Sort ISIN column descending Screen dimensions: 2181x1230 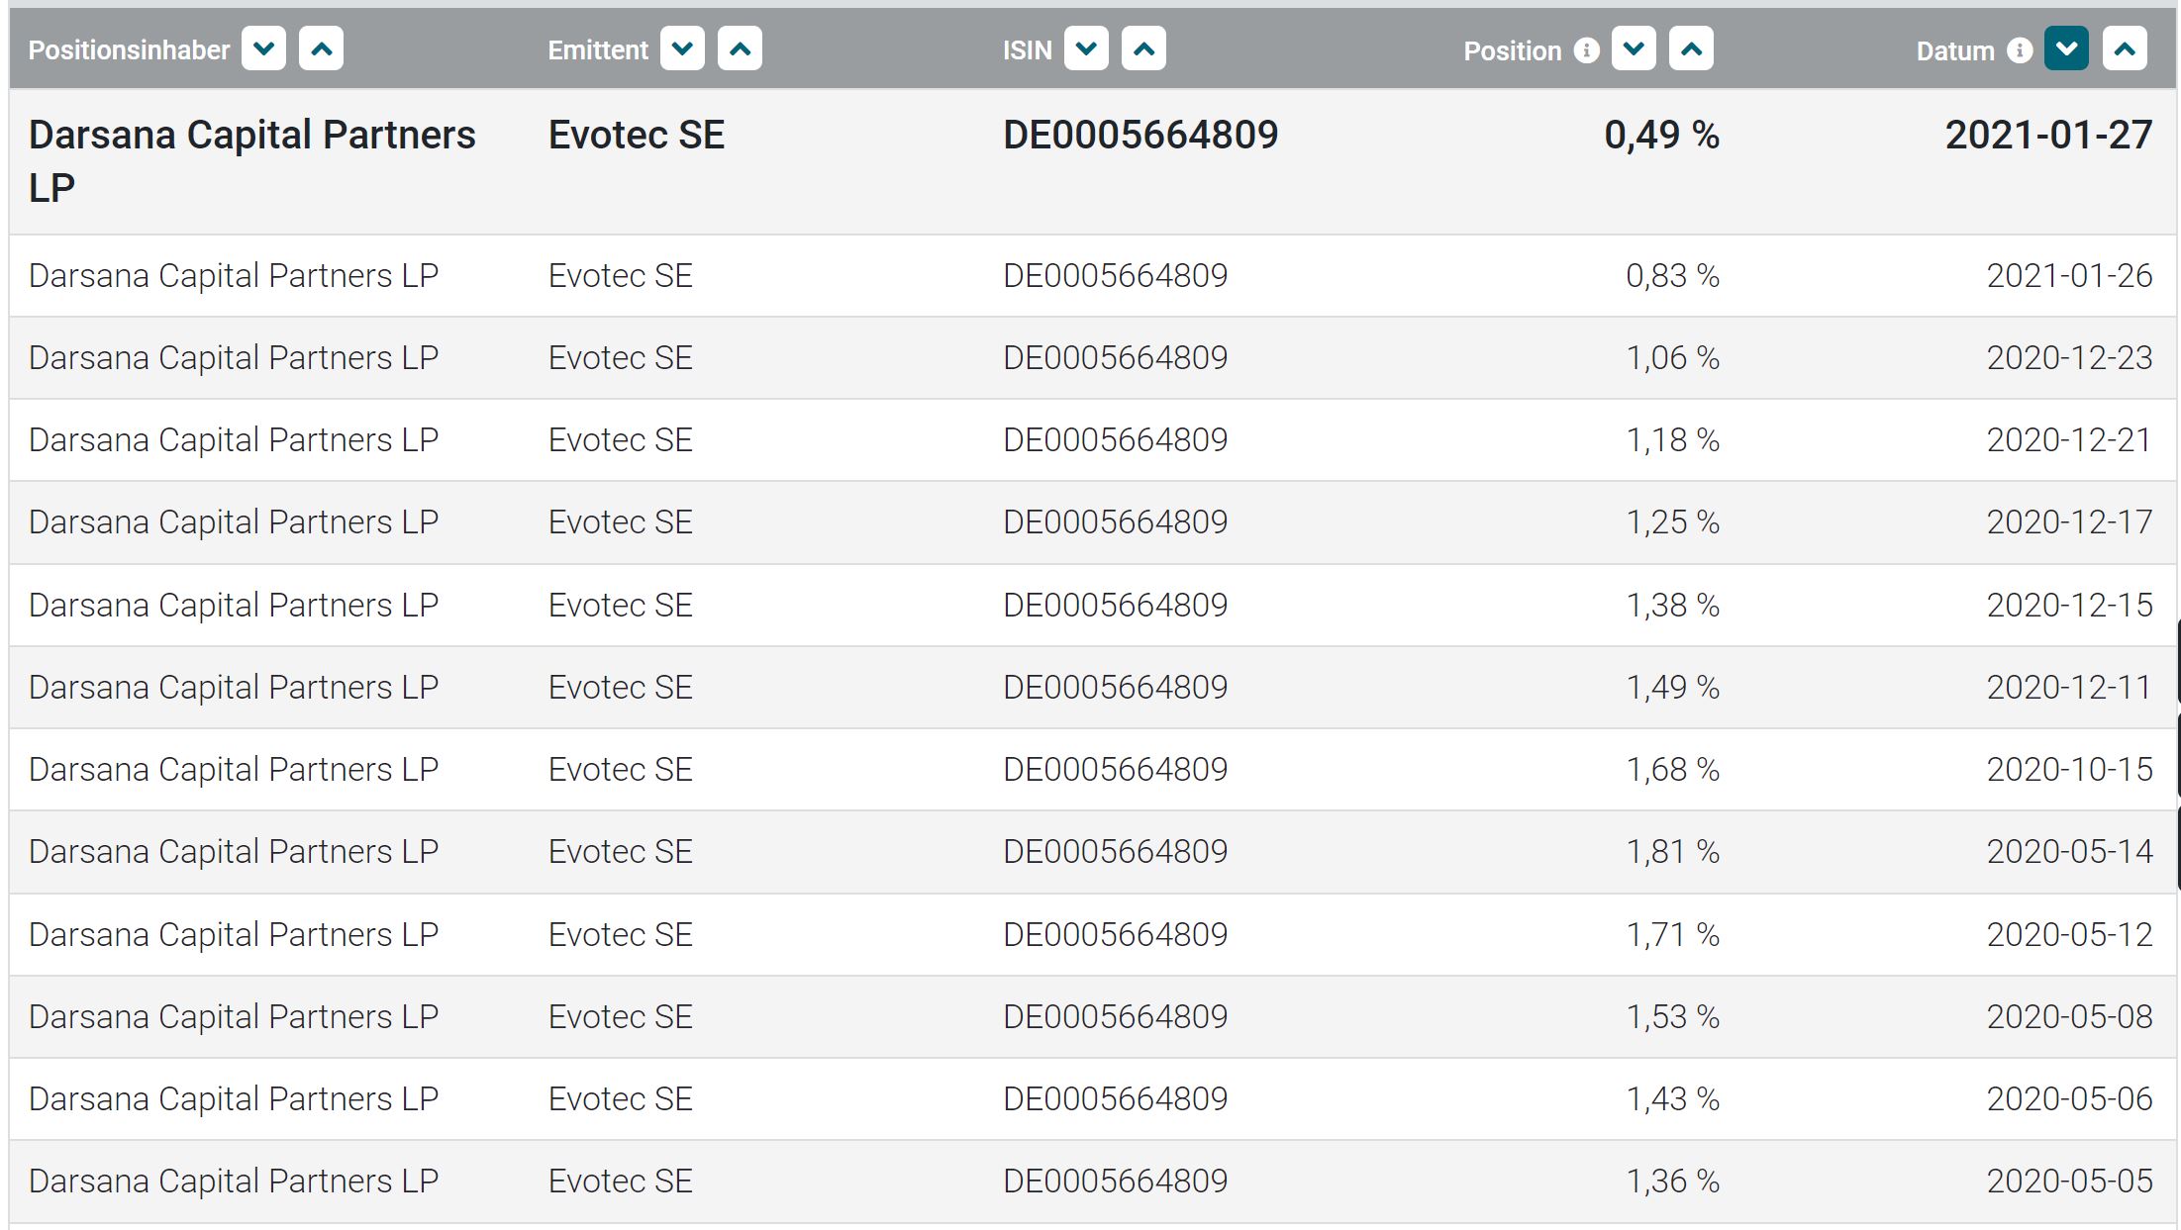(1085, 47)
